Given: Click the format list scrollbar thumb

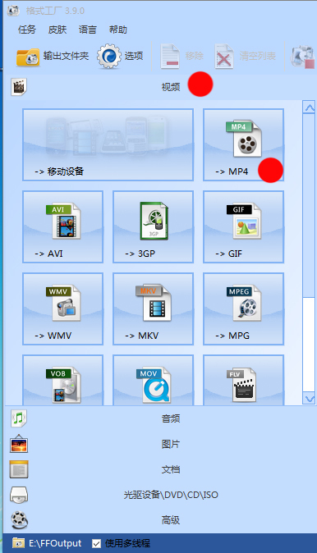Looking at the screenshot, I should [310, 205].
